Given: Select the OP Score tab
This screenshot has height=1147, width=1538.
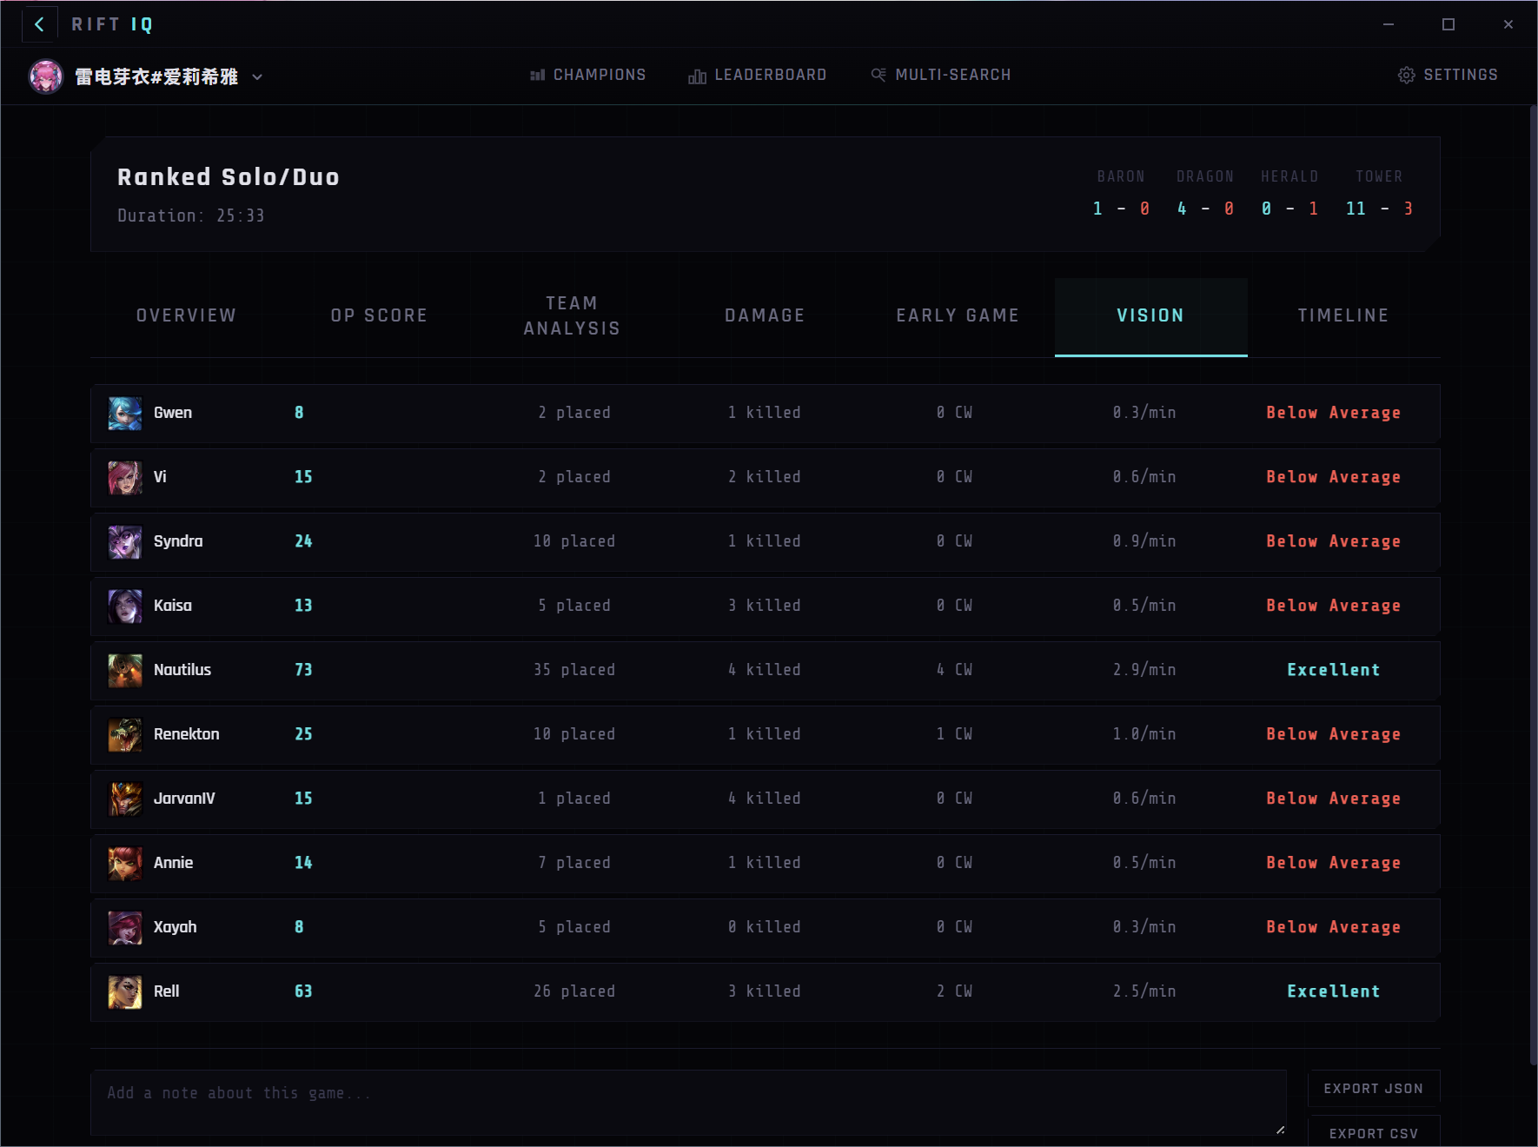Looking at the screenshot, I should pos(379,315).
